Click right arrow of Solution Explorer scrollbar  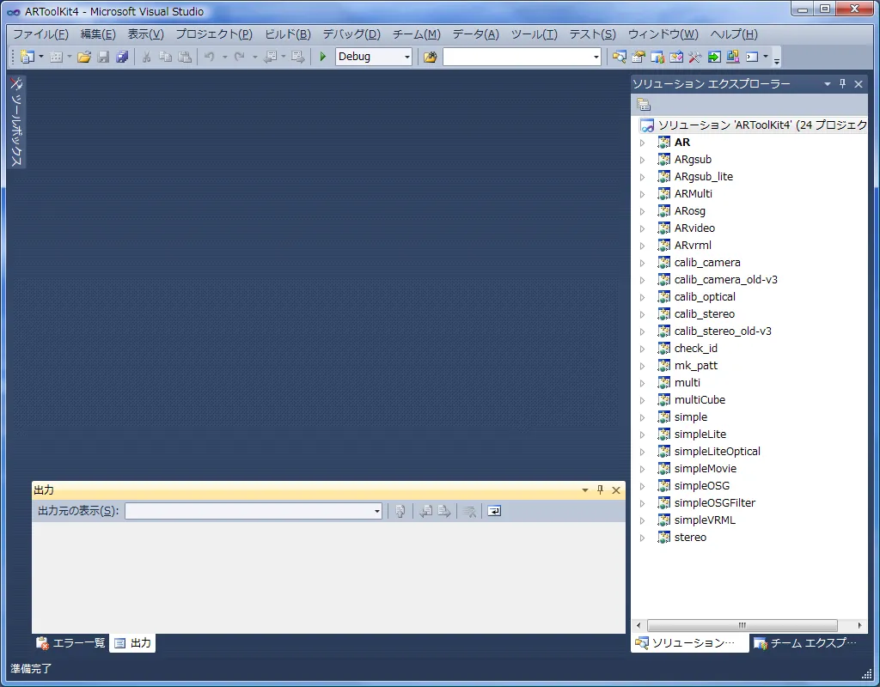click(x=859, y=625)
